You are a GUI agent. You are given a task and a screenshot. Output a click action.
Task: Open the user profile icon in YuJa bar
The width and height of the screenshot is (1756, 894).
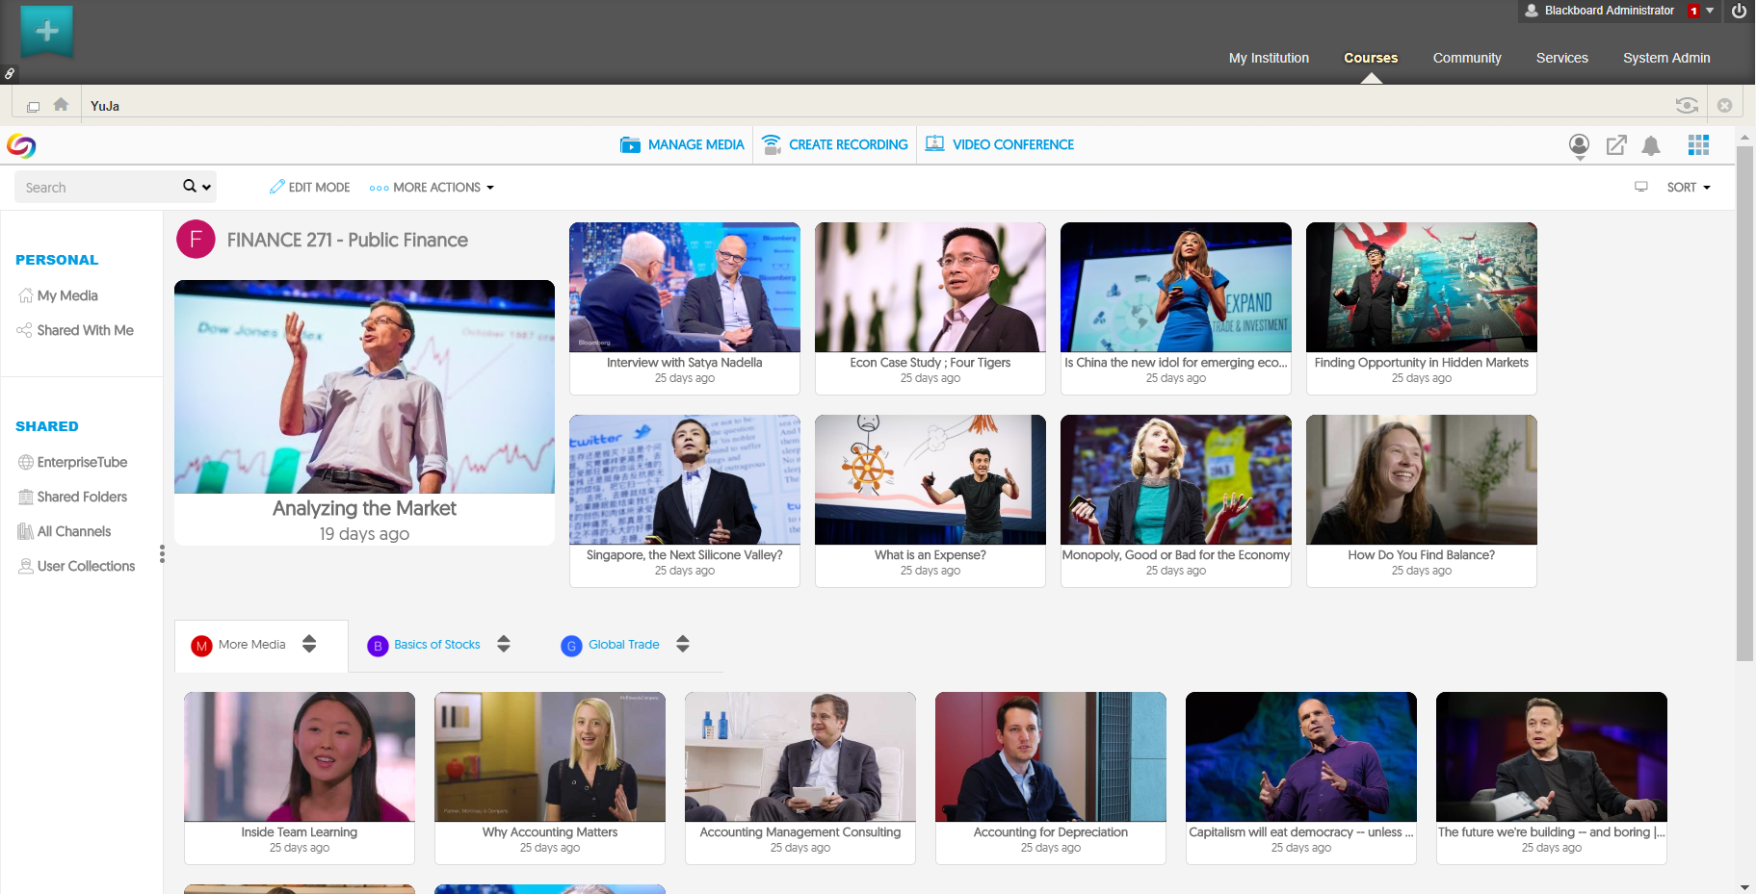1579,145
